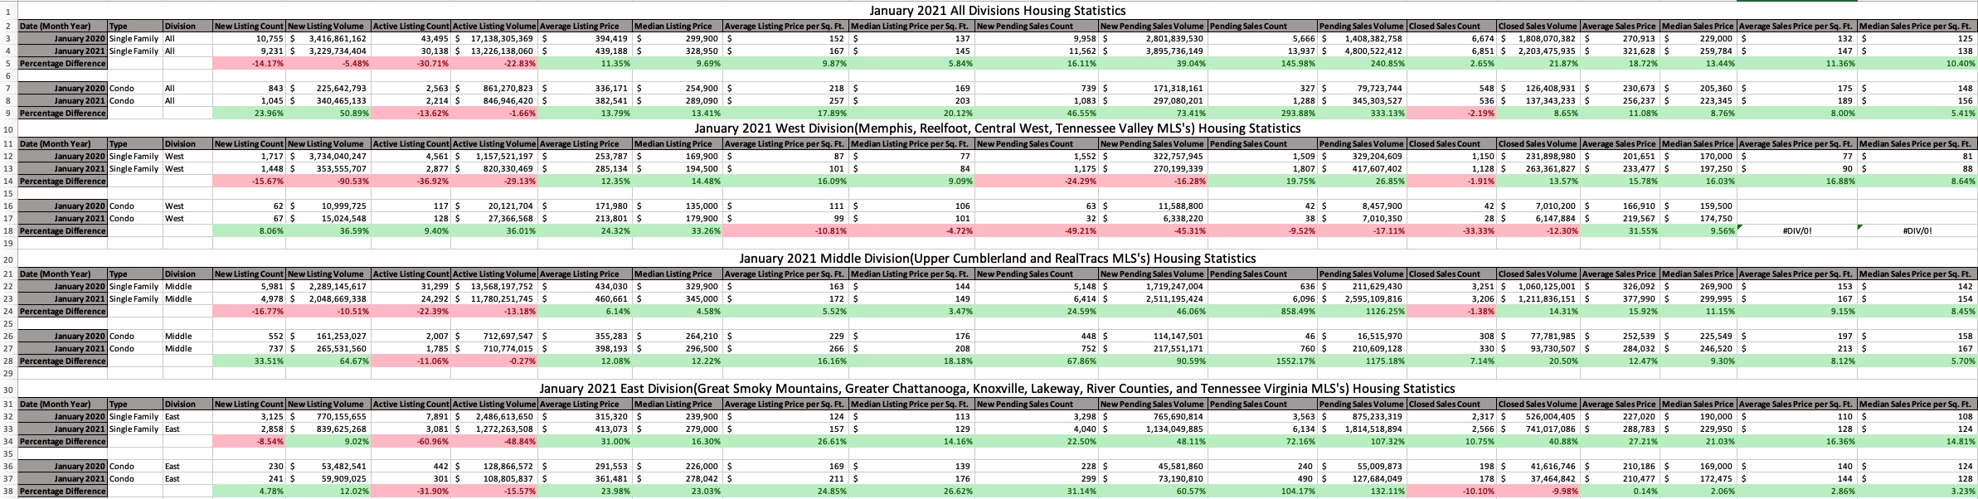Select cell with listing volume 3,229,734,404

click(x=328, y=51)
